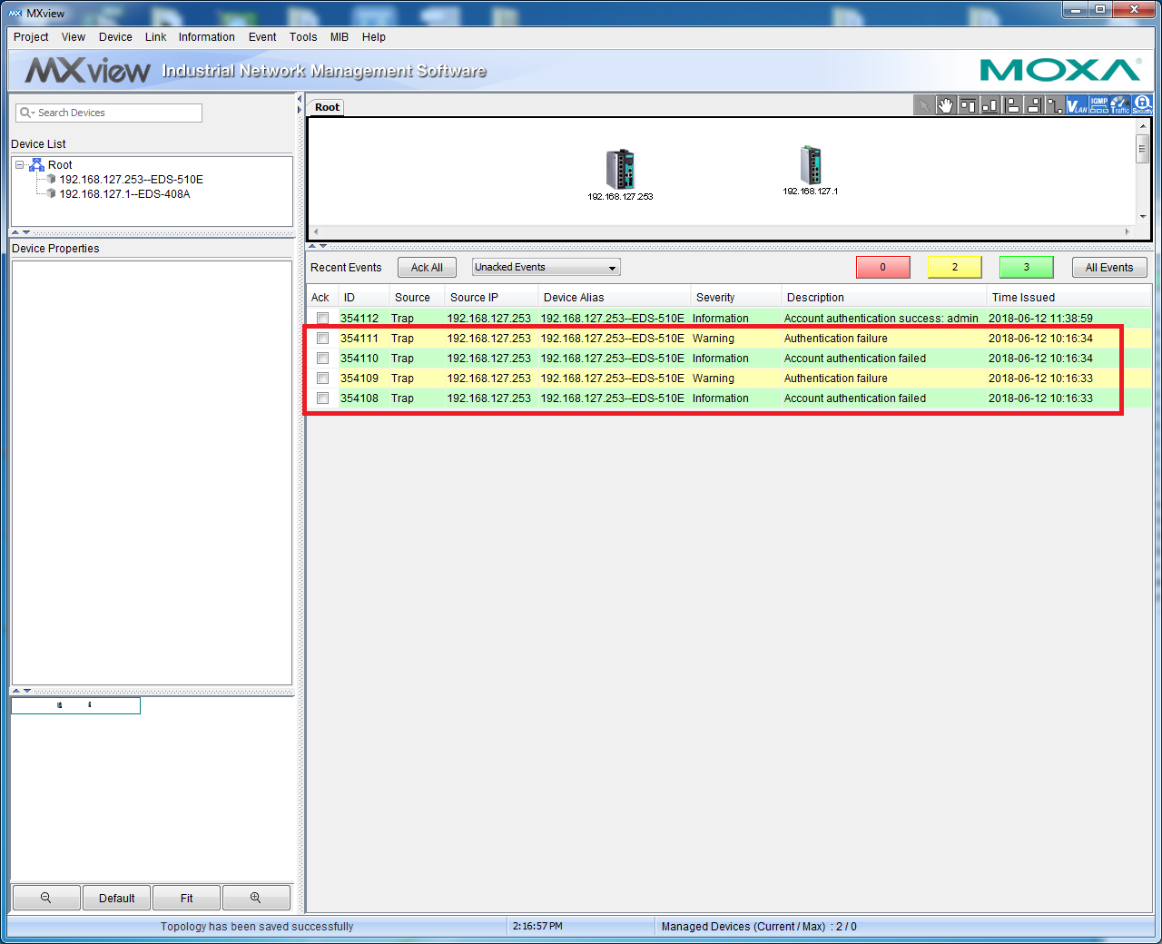Click the topology scrollbar down arrow

[1143, 216]
